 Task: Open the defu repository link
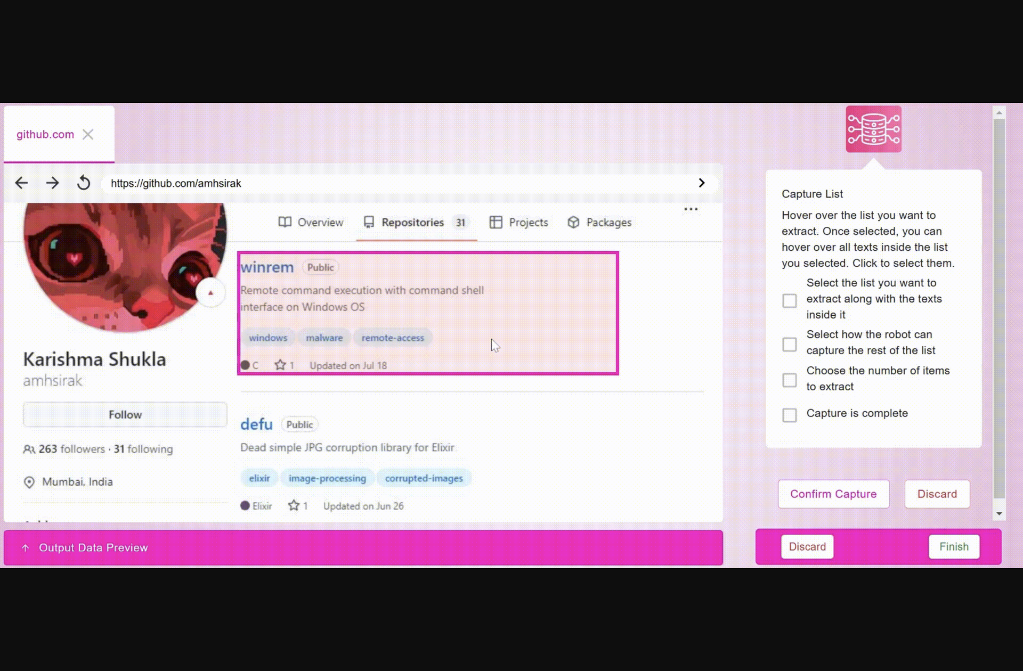click(256, 424)
